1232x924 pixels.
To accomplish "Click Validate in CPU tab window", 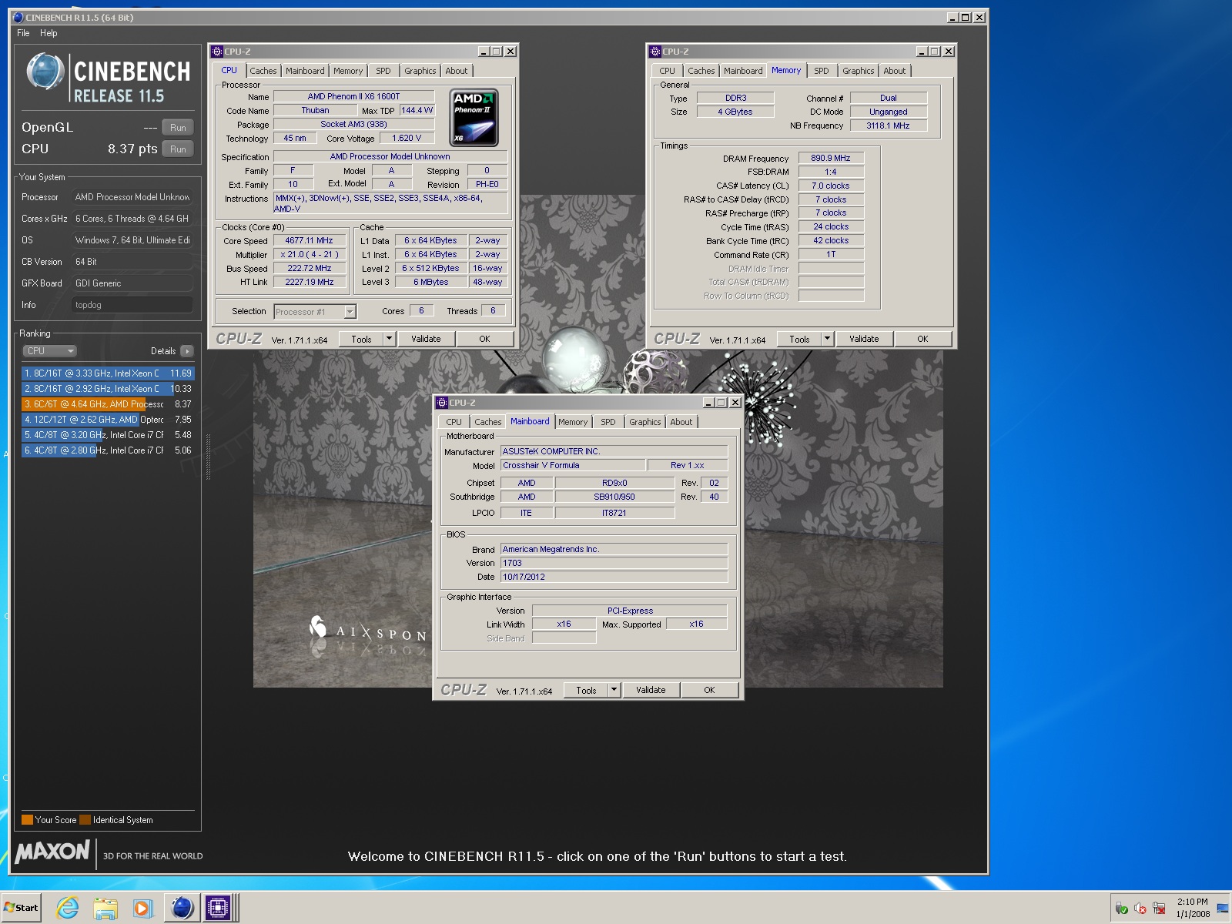I will pos(426,339).
